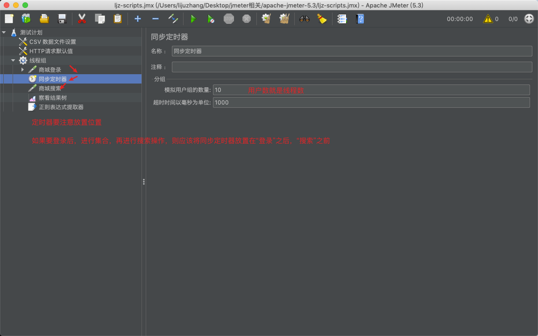Click the 超时时间 timeout input field
This screenshot has width=538, height=336.
[371, 102]
